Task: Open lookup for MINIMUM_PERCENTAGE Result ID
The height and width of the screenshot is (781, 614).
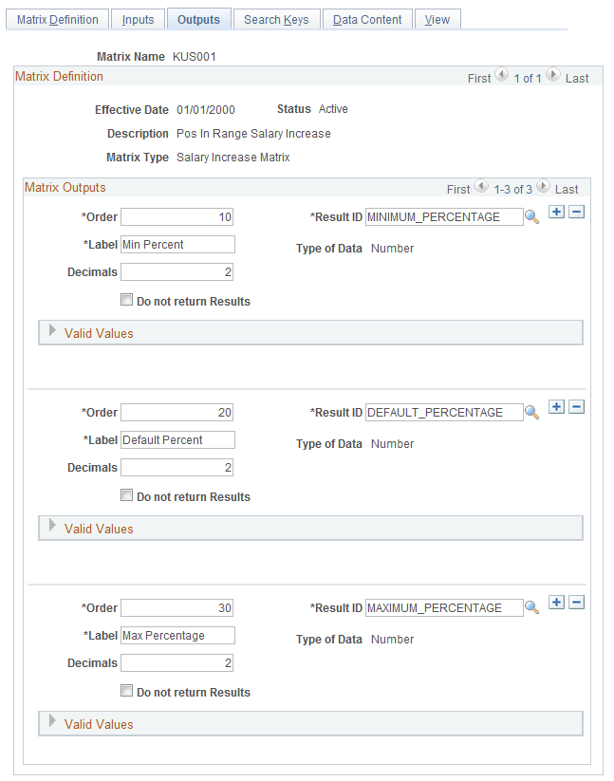Action: click(530, 216)
